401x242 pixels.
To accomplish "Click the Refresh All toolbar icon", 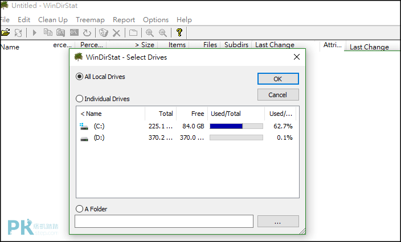I will pyautogui.click(x=18, y=32).
